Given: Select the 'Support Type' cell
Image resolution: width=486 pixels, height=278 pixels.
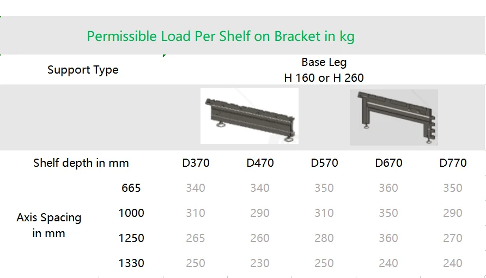Looking at the screenshot, I should point(83,70).
